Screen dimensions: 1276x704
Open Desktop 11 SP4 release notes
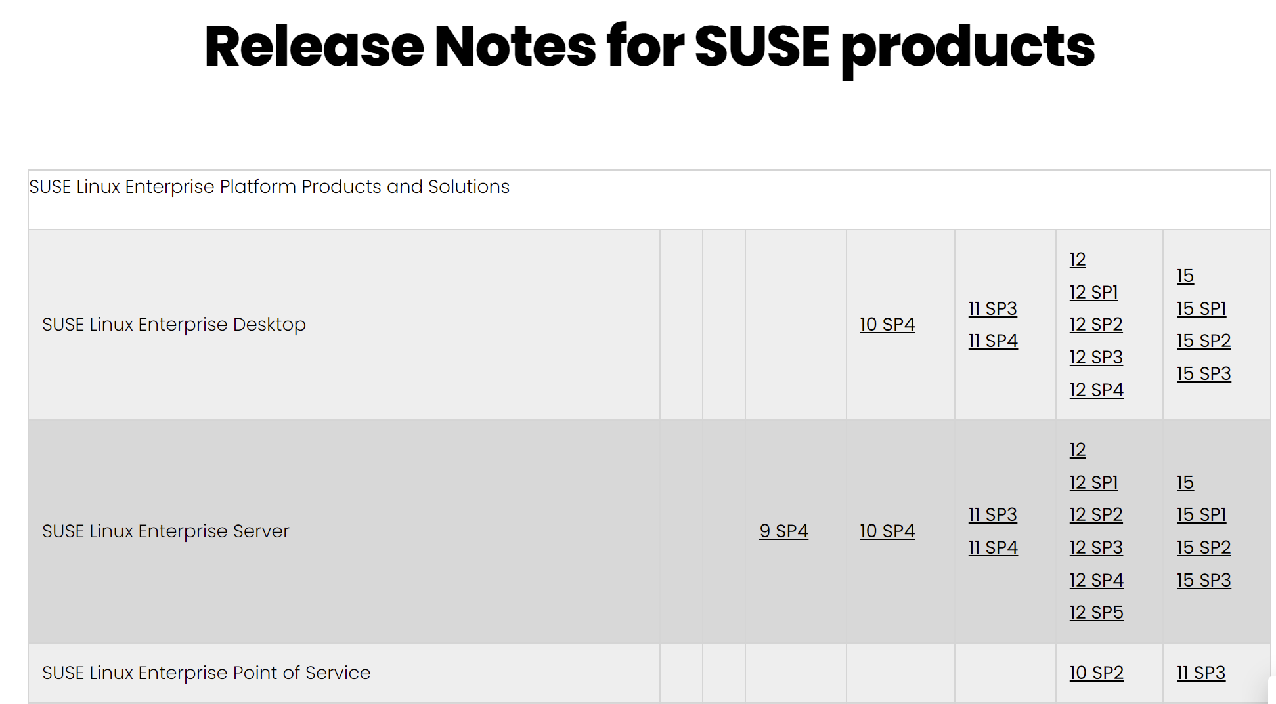(x=992, y=341)
